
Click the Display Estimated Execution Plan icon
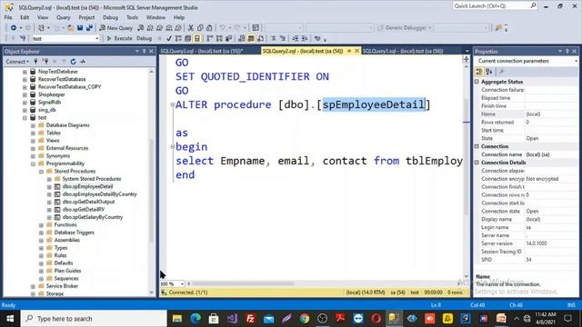click(x=178, y=38)
